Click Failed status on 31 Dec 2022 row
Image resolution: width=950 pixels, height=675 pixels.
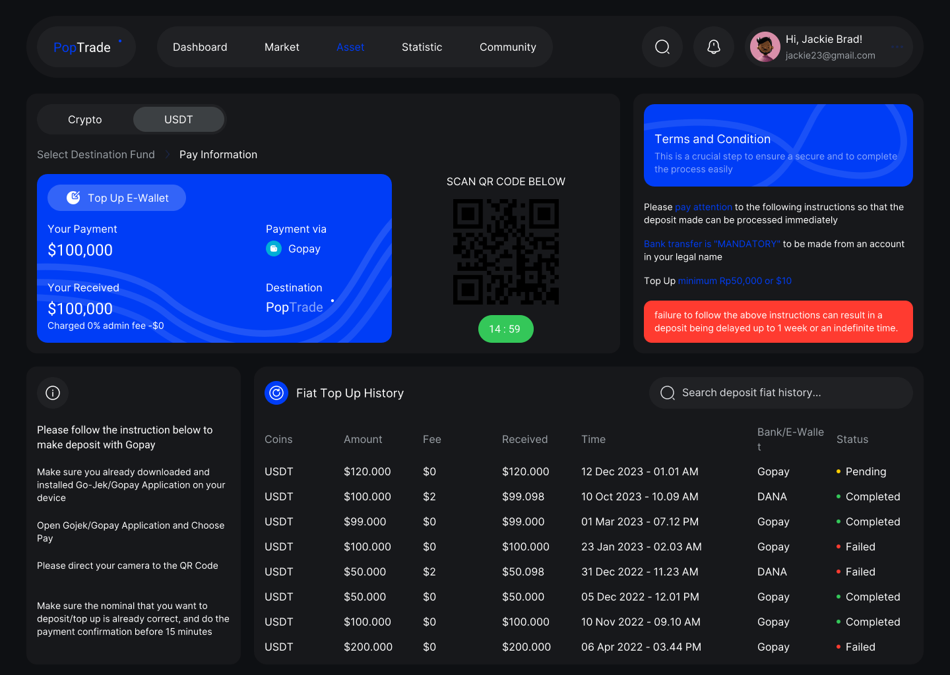(x=856, y=572)
